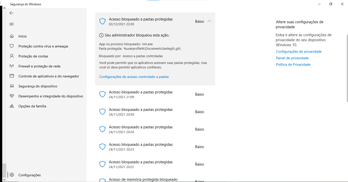Open the hamburger navigation menu

[x=11, y=24]
